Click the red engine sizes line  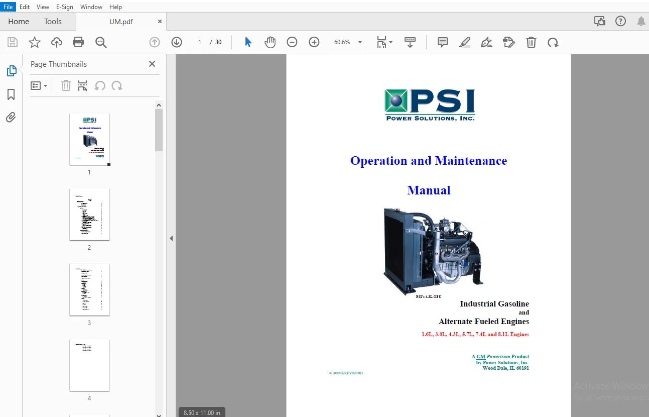coord(475,334)
